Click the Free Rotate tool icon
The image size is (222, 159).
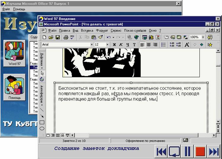(x=42, y=79)
